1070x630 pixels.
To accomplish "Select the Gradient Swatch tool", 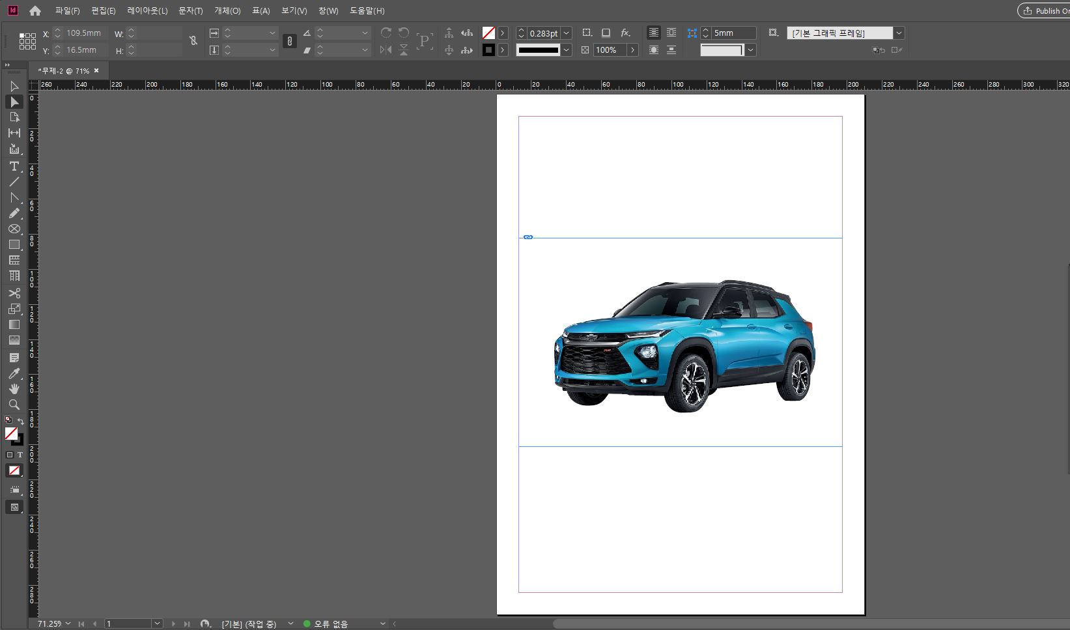I will (14, 324).
